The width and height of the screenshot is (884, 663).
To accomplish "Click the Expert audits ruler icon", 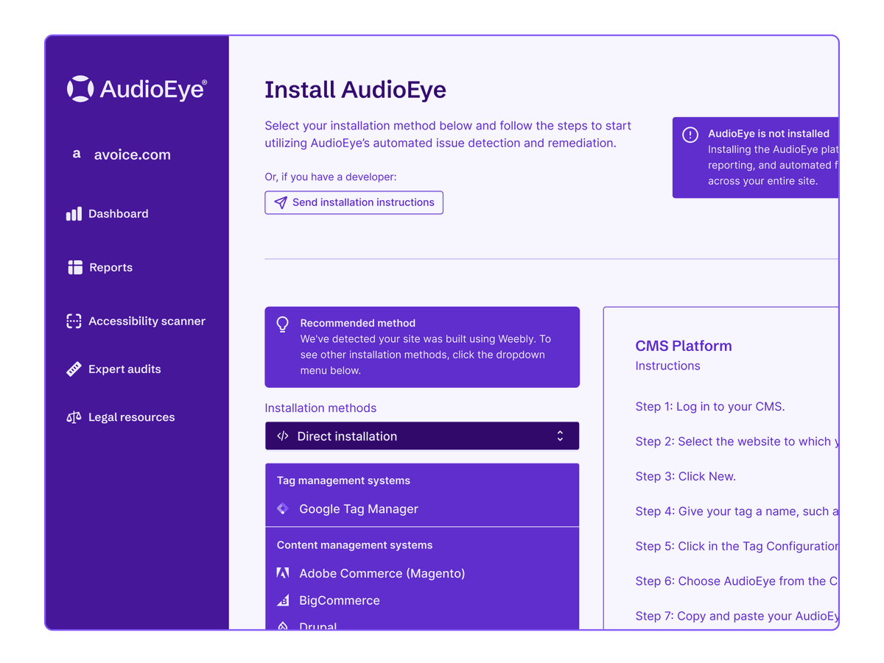I will (73, 369).
